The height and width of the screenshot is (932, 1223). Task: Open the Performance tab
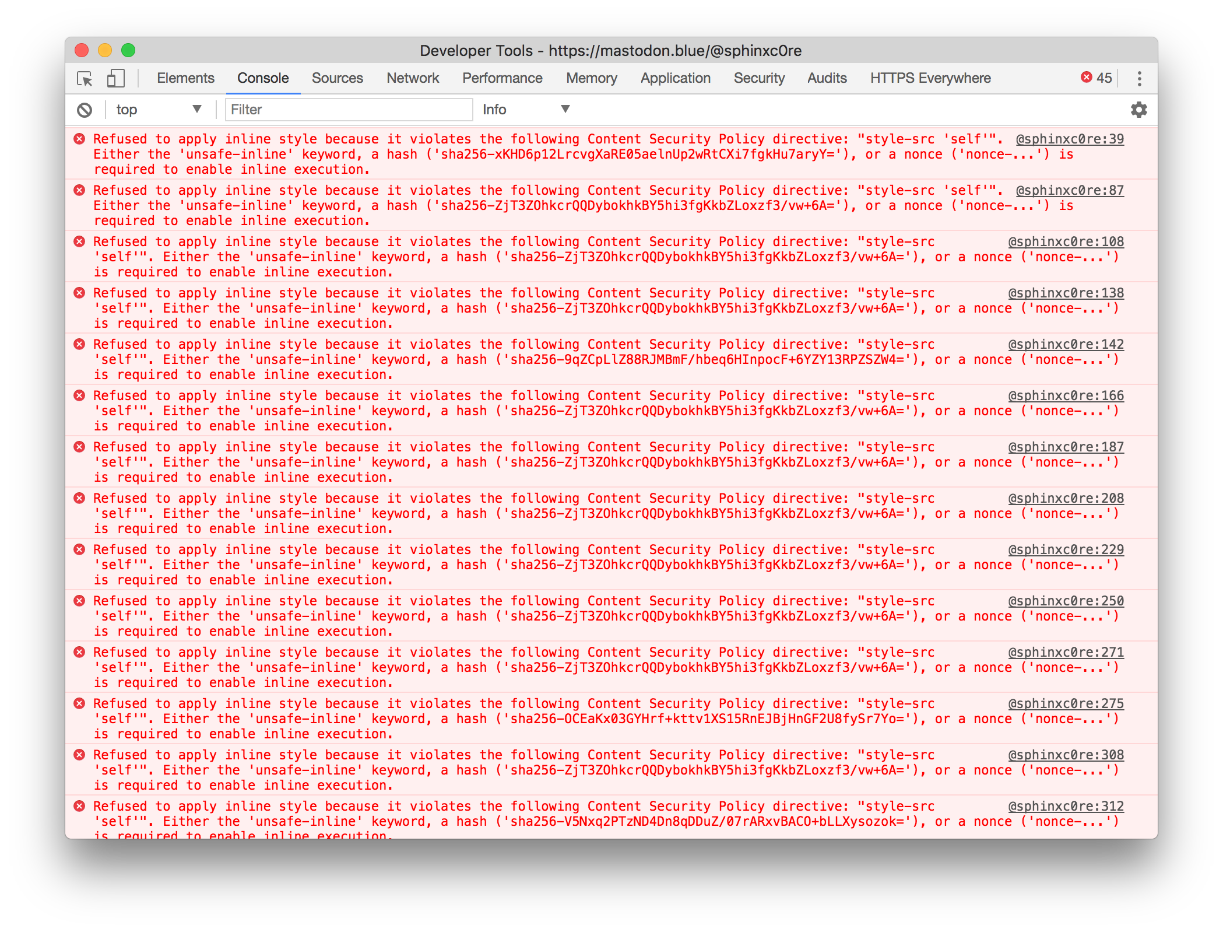pyautogui.click(x=502, y=78)
